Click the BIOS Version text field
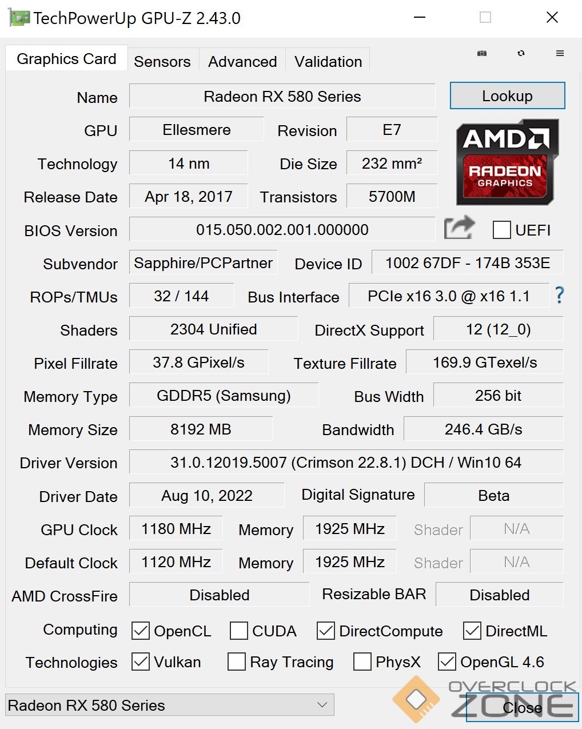Viewport: 582px width, 729px height. coord(282,229)
